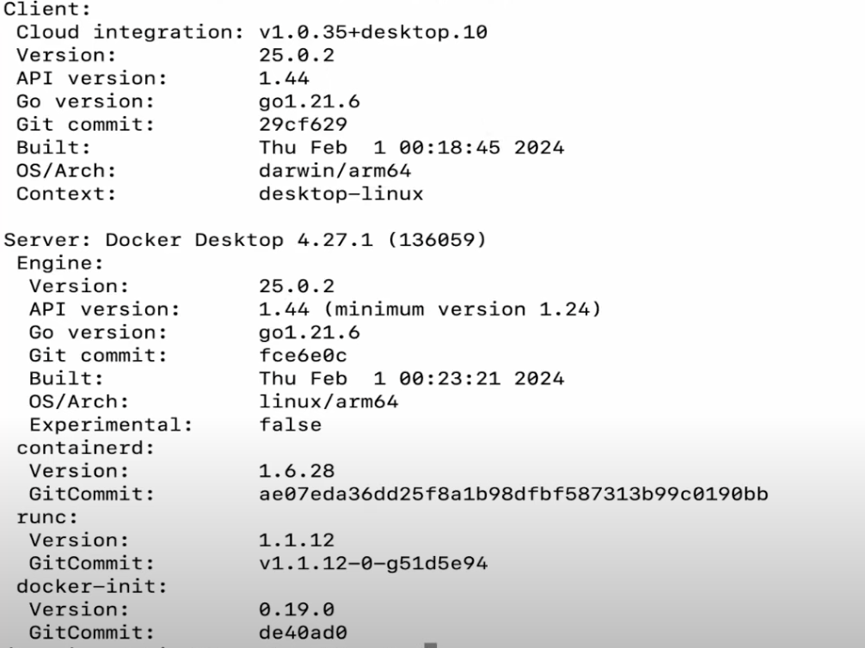Click the containerd: section label
The width and height of the screenshot is (865, 648).
pyautogui.click(x=85, y=448)
